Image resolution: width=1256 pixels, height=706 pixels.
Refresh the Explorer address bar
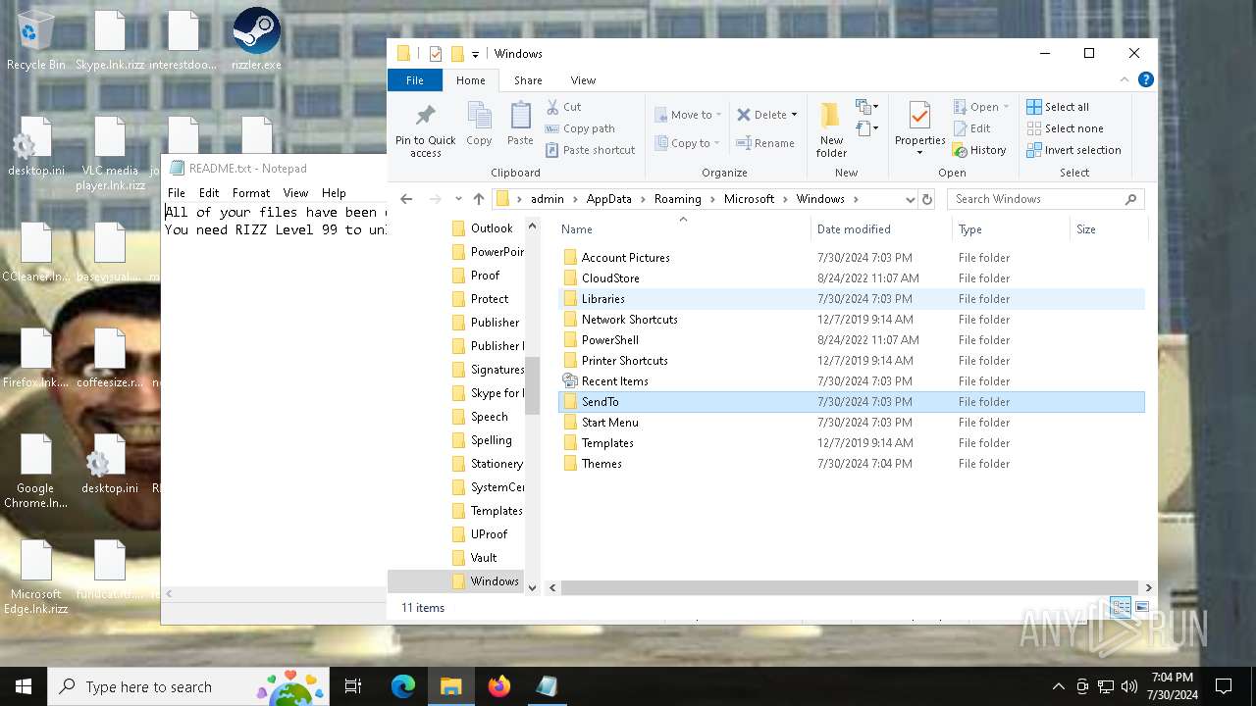pos(926,199)
